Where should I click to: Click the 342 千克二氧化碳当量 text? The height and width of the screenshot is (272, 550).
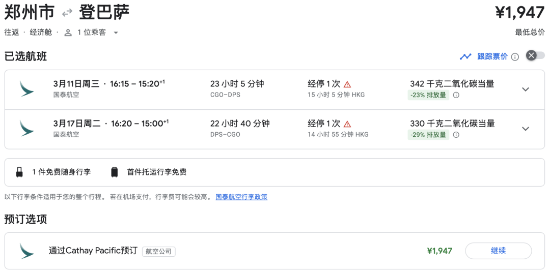(452, 84)
